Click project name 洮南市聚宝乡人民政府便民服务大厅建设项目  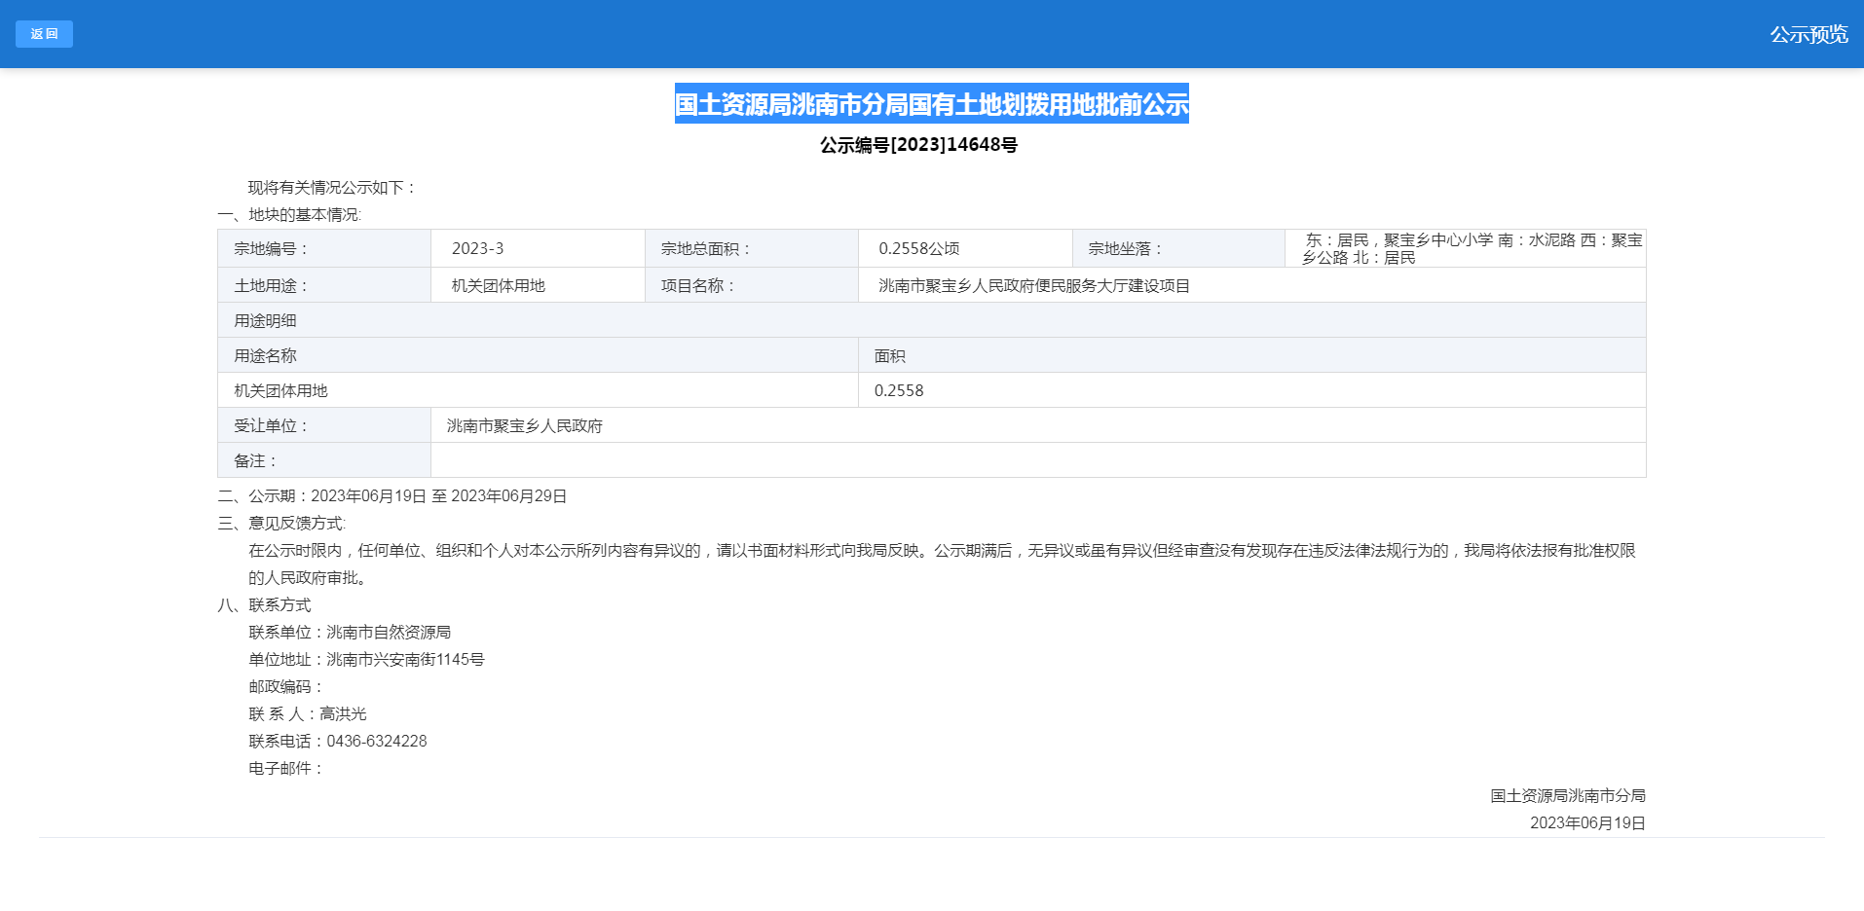1034,285
